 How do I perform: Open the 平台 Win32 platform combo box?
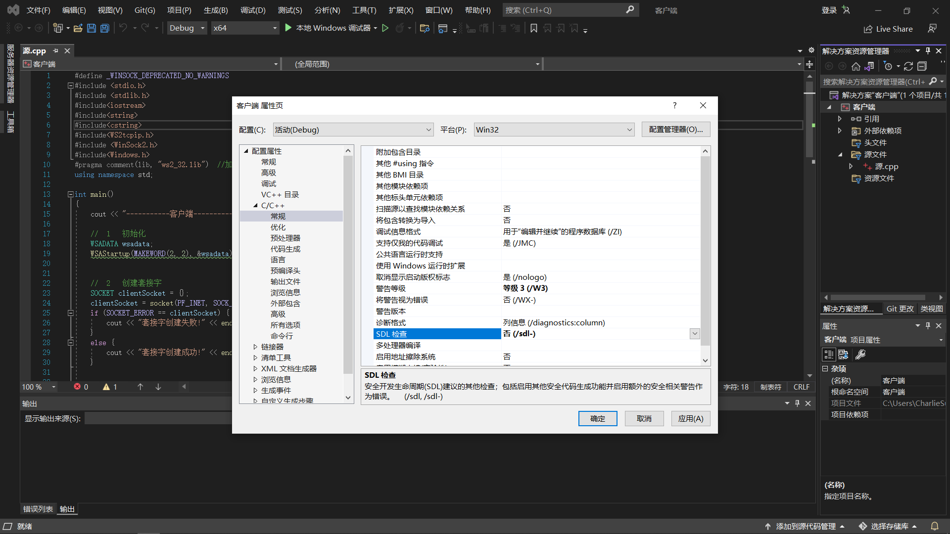pyautogui.click(x=554, y=130)
